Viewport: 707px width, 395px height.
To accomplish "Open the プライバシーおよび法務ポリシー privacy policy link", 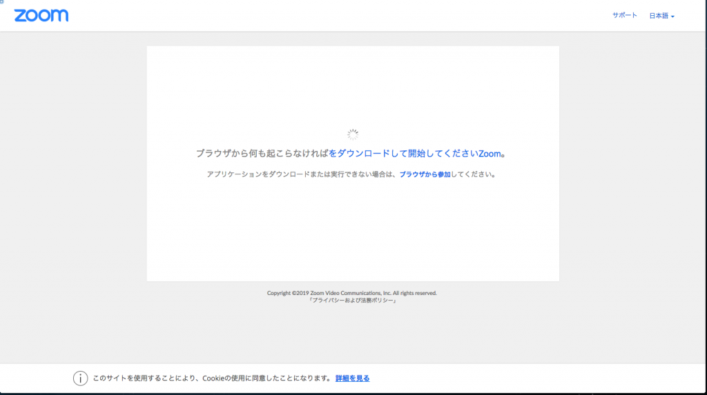I will point(352,301).
